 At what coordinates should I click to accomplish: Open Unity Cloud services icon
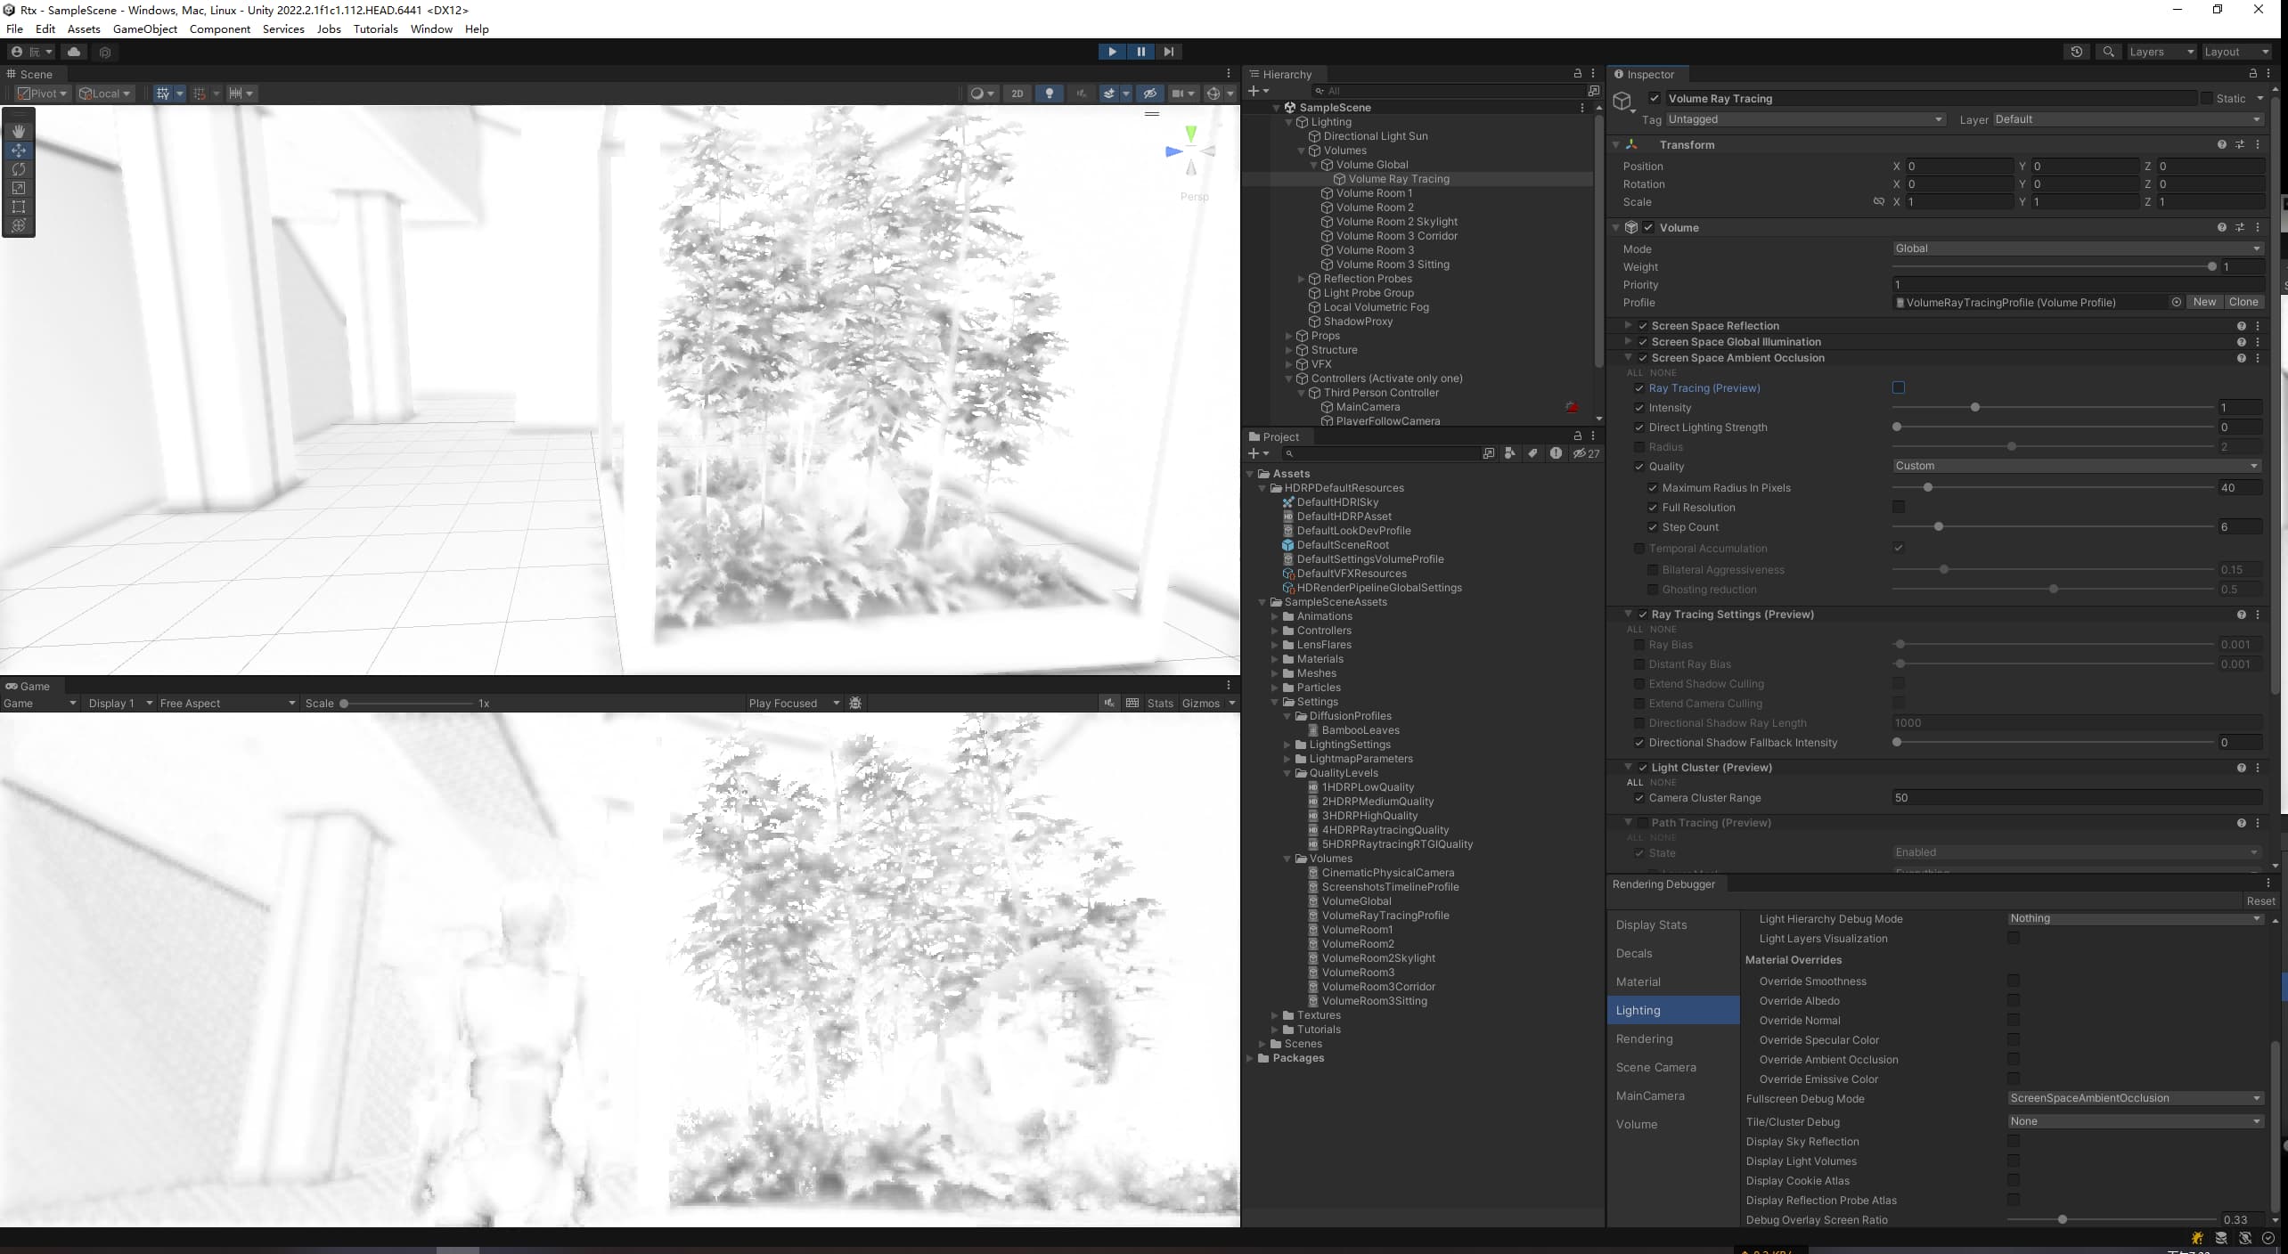74,52
